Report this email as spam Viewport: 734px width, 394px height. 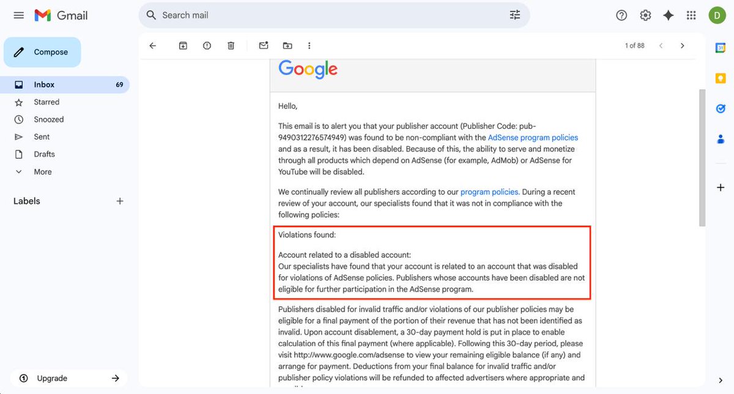point(207,46)
